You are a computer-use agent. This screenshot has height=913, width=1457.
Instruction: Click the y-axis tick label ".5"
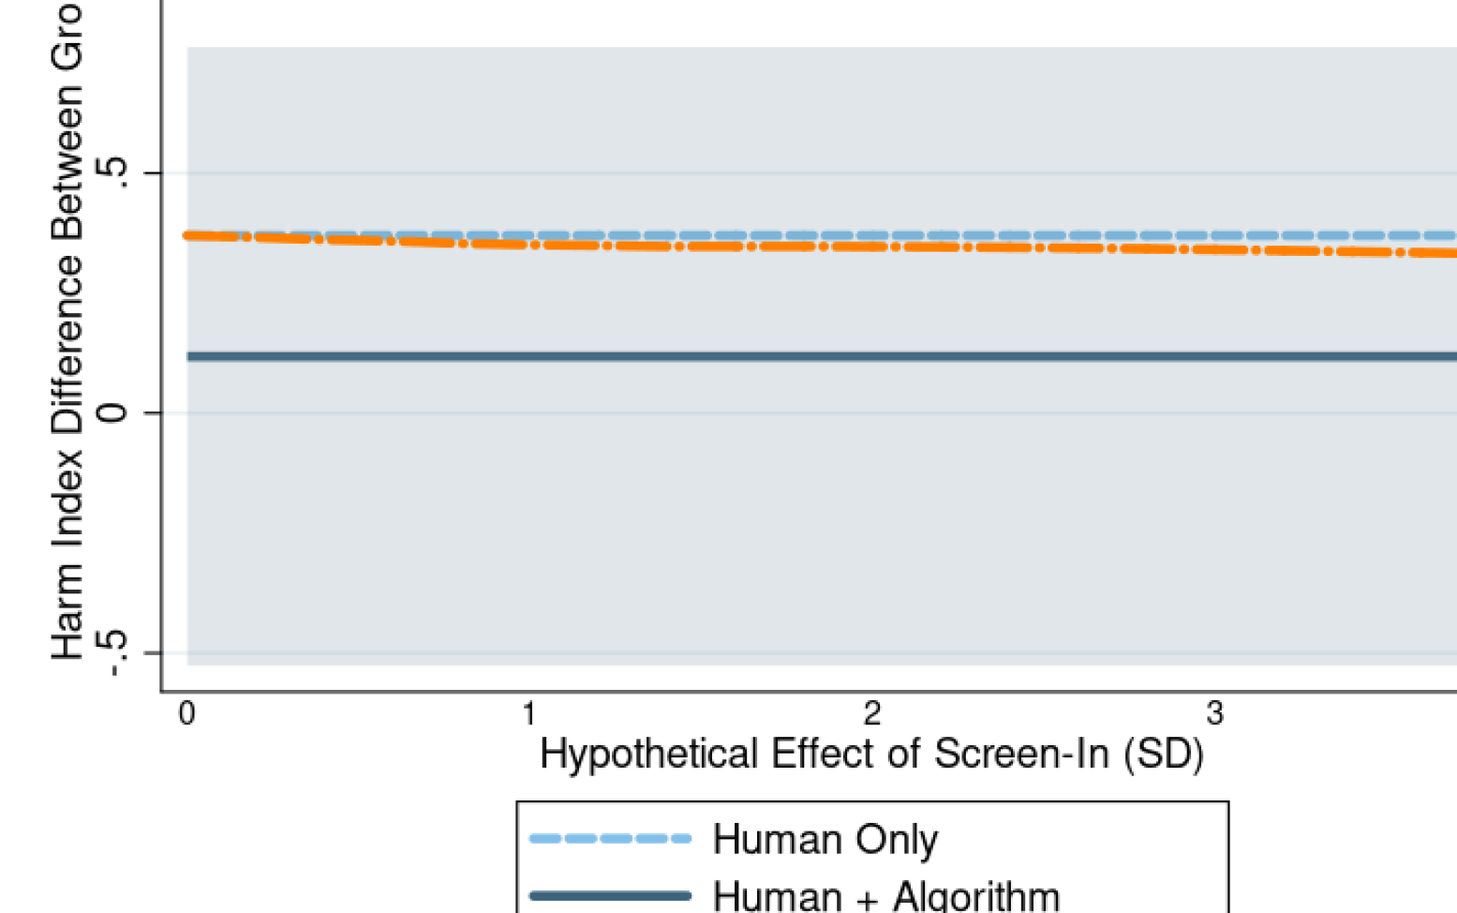click(112, 173)
